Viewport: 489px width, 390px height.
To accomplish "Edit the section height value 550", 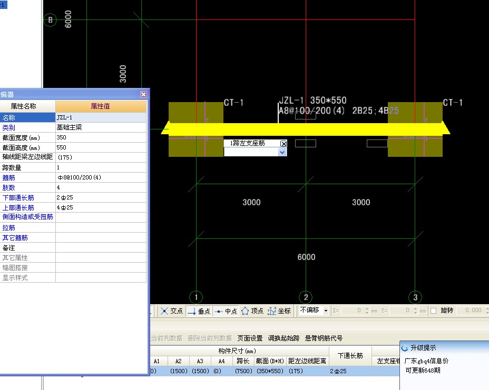I will coord(101,147).
